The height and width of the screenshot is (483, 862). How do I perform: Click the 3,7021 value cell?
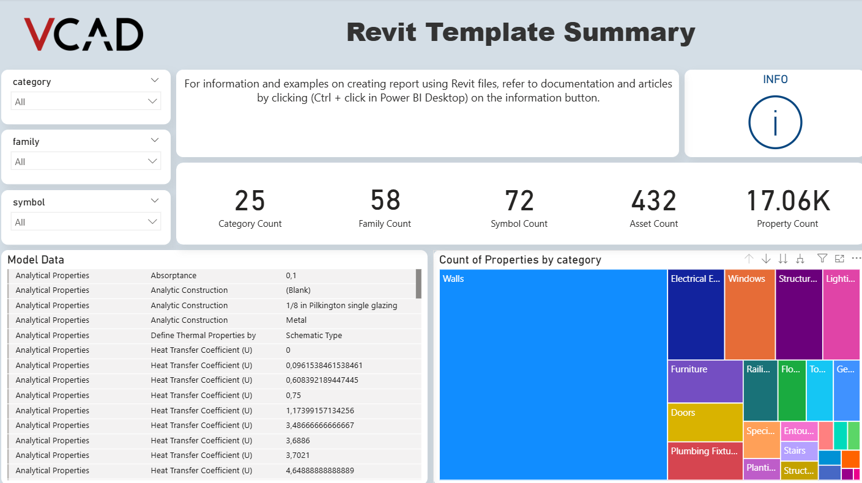298,455
